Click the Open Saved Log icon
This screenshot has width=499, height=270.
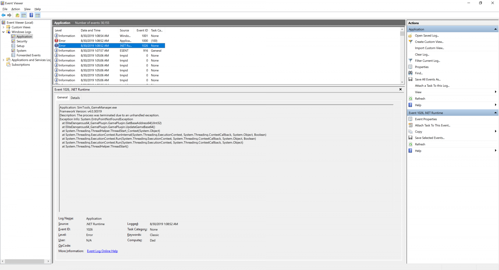click(x=410, y=36)
